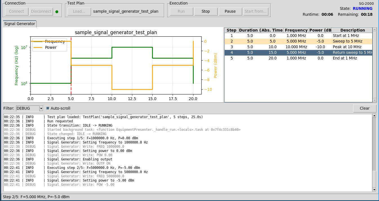Click the SG-2000 device label

[366, 4]
